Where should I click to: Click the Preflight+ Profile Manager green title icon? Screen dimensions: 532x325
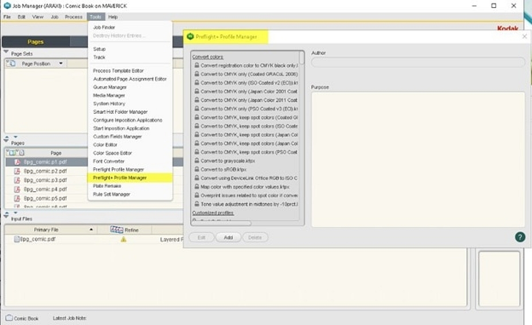point(190,37)
